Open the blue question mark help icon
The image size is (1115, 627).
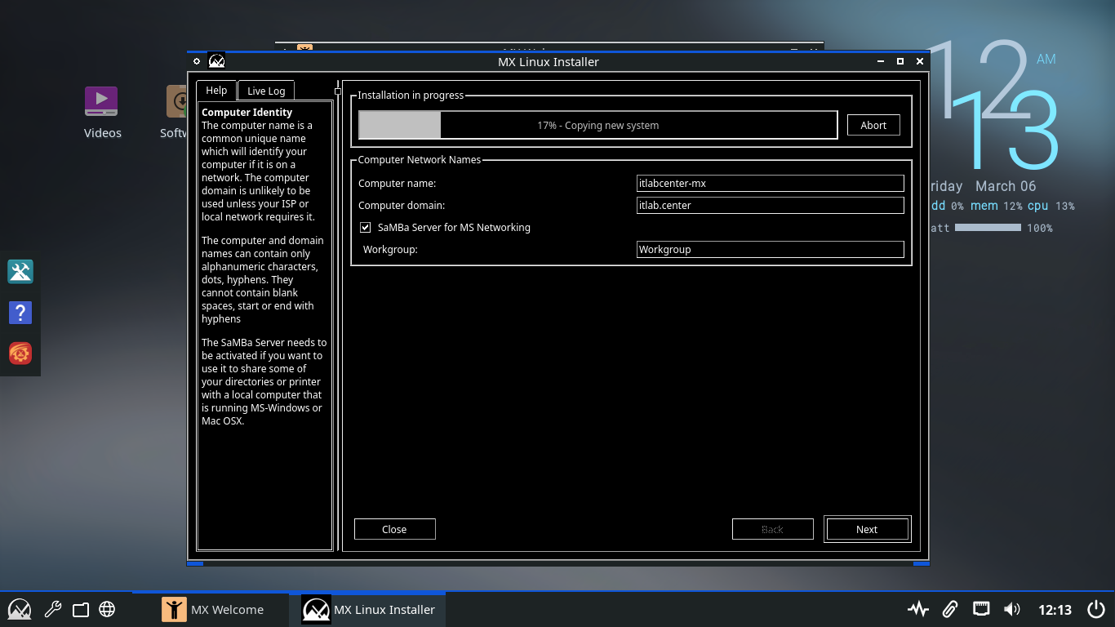[x=20, y=313]
